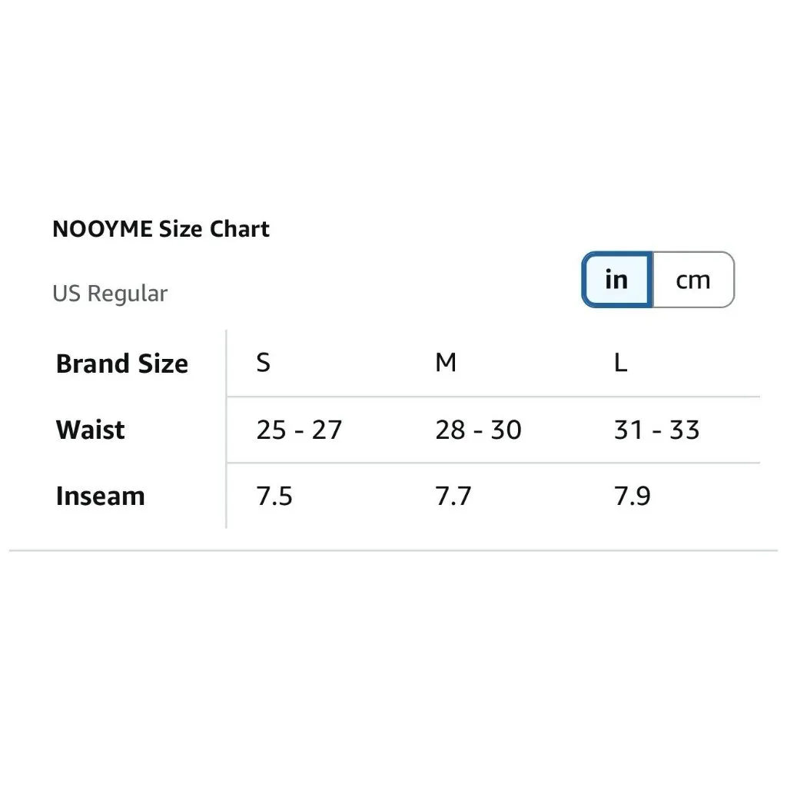Select the 31 - 33 waist value
Screen dimensions: 787x787
[657, 430]
